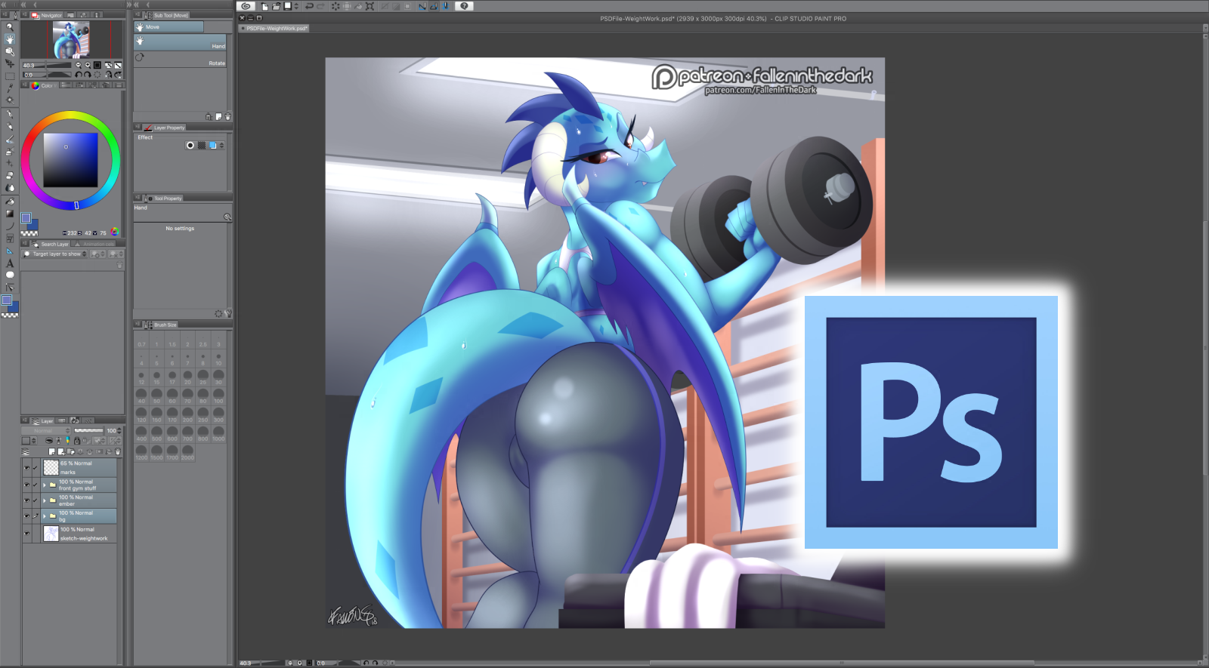Toggle the check mark on ember folder
This screenshot has height=668, width=1209.
point(36,500)
